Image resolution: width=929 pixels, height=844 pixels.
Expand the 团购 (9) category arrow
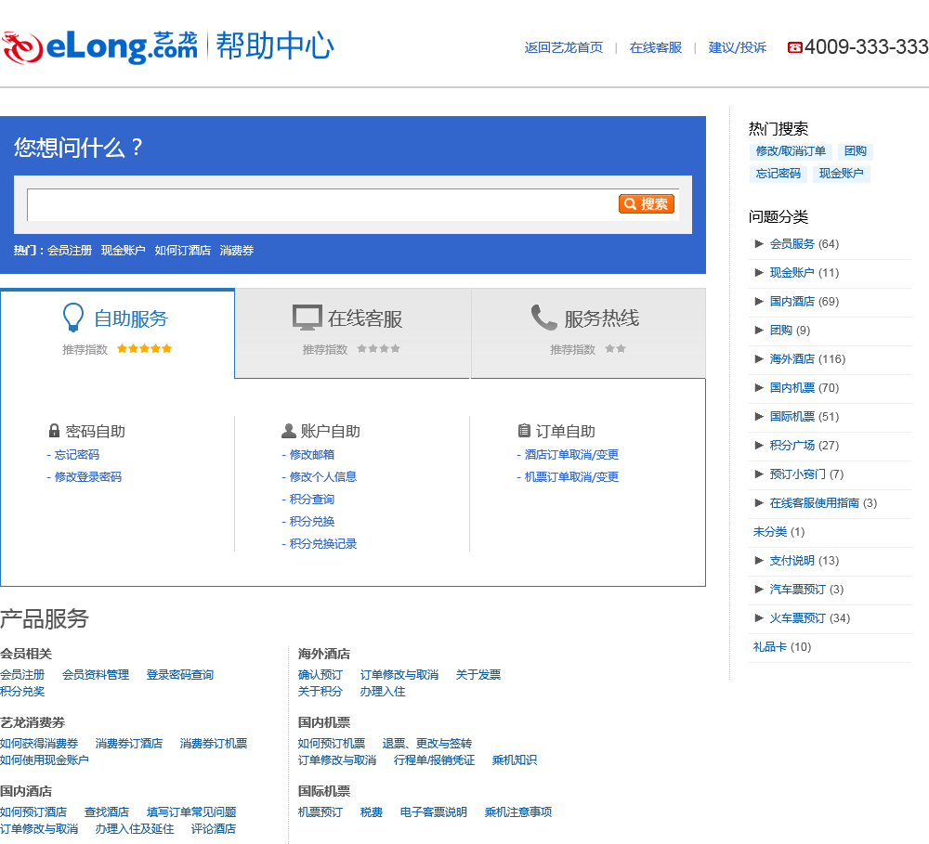[x=758, y=330]
